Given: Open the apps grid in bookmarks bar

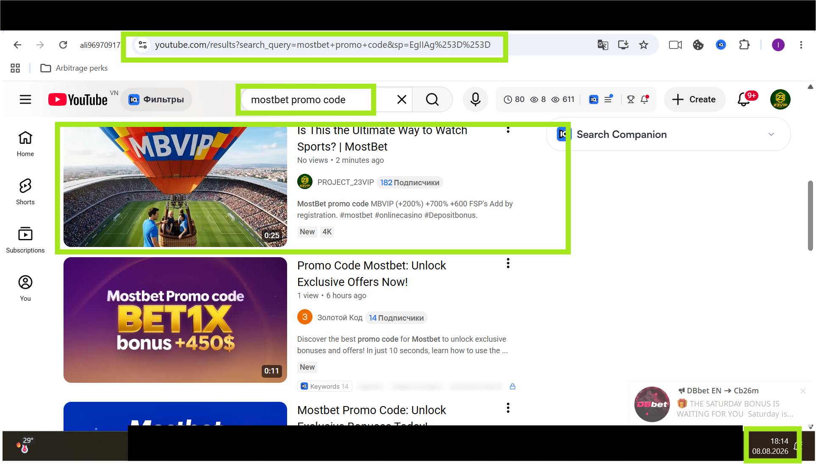Looking at the screenshot, I should (x=15, y=68).
